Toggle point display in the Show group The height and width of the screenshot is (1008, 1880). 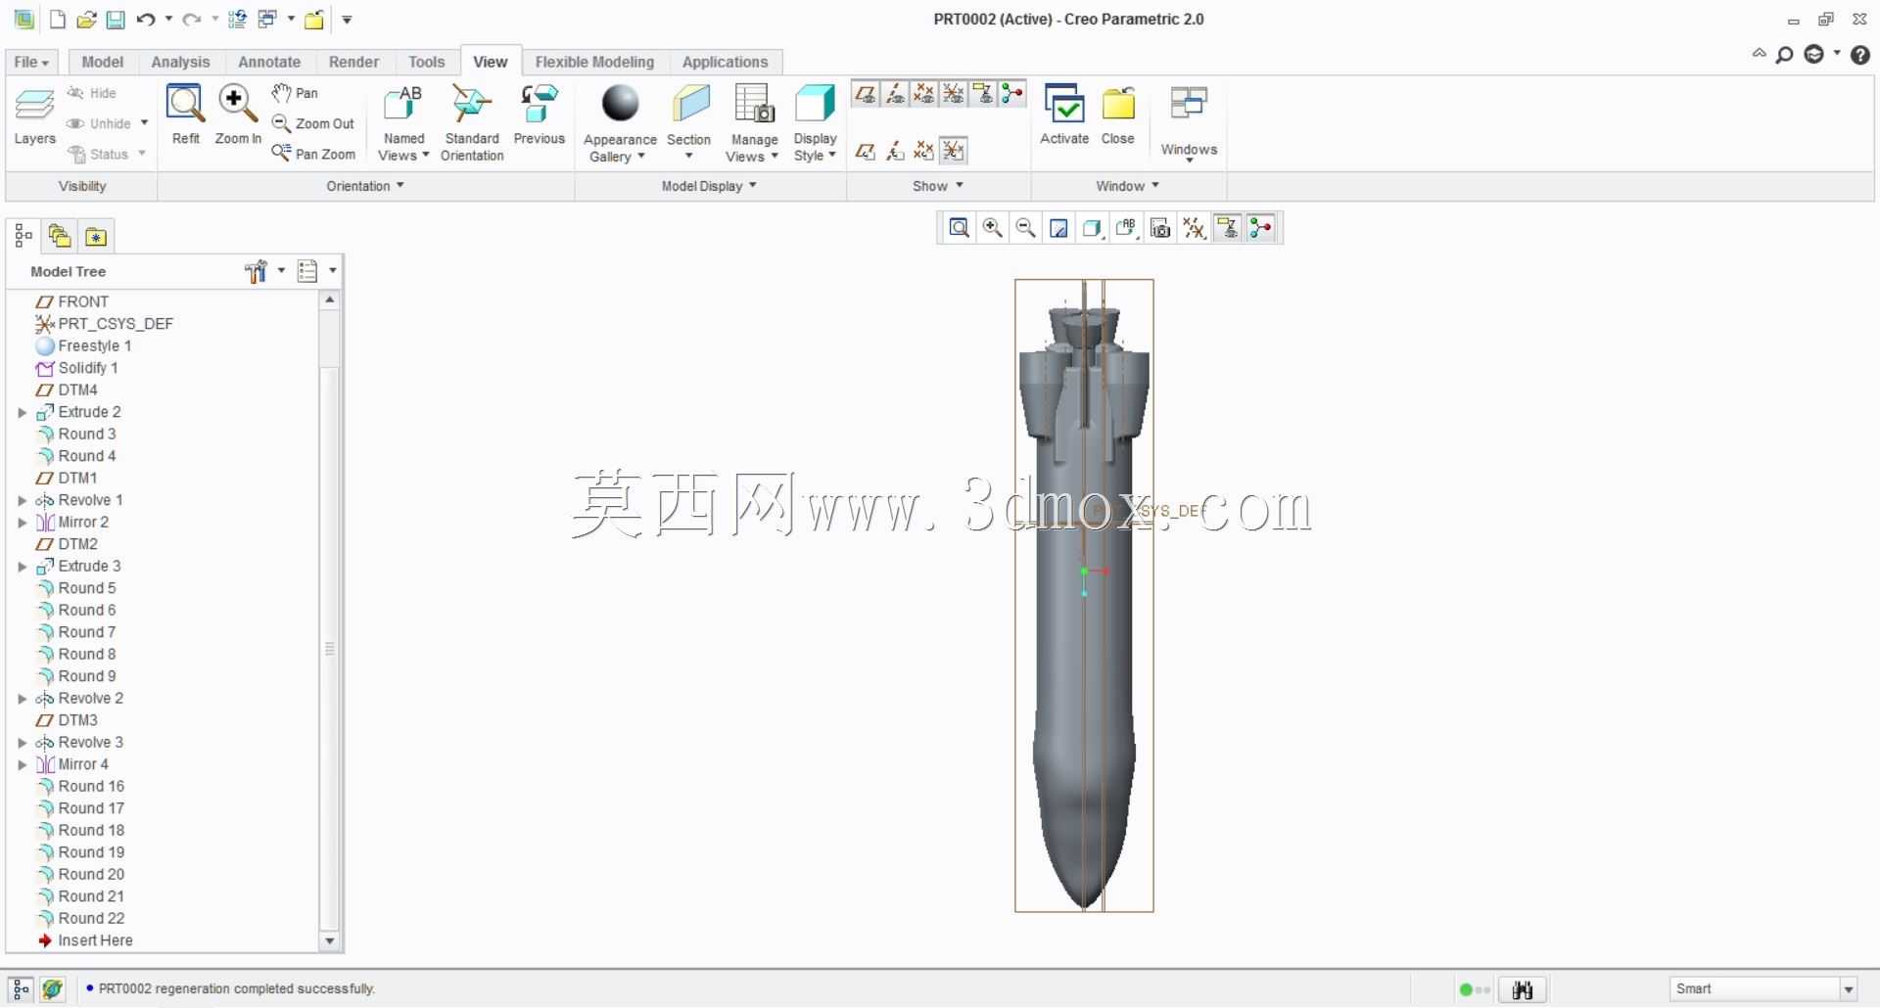(x=924, y=94)
